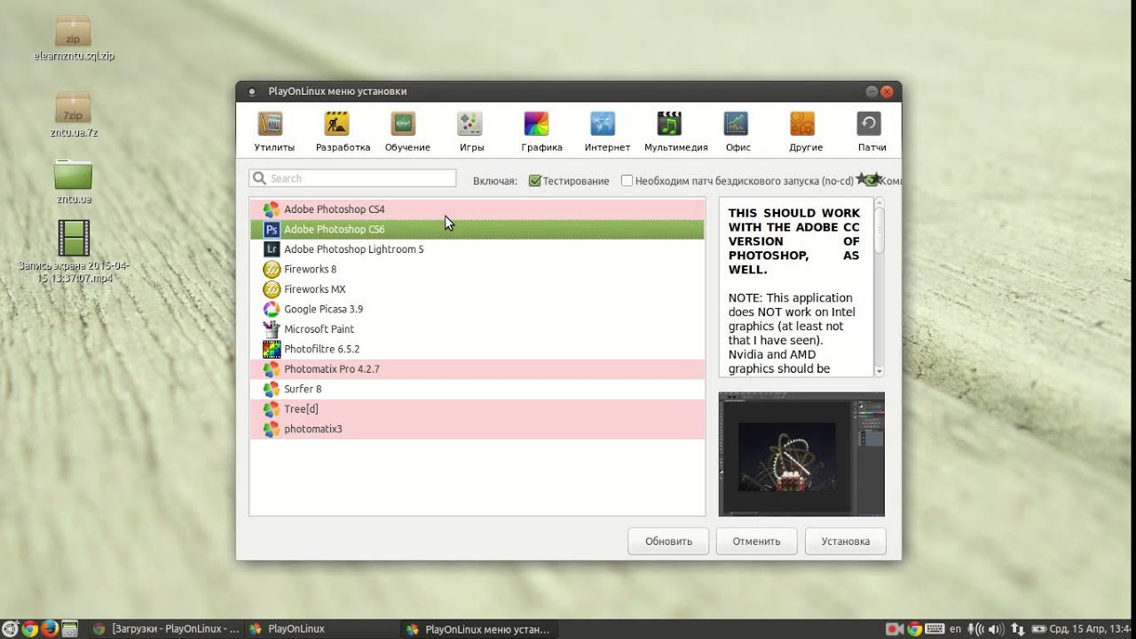Select Surfer 8 entry
Screen dimensions: 1136x639
click(x=477, y=389)
